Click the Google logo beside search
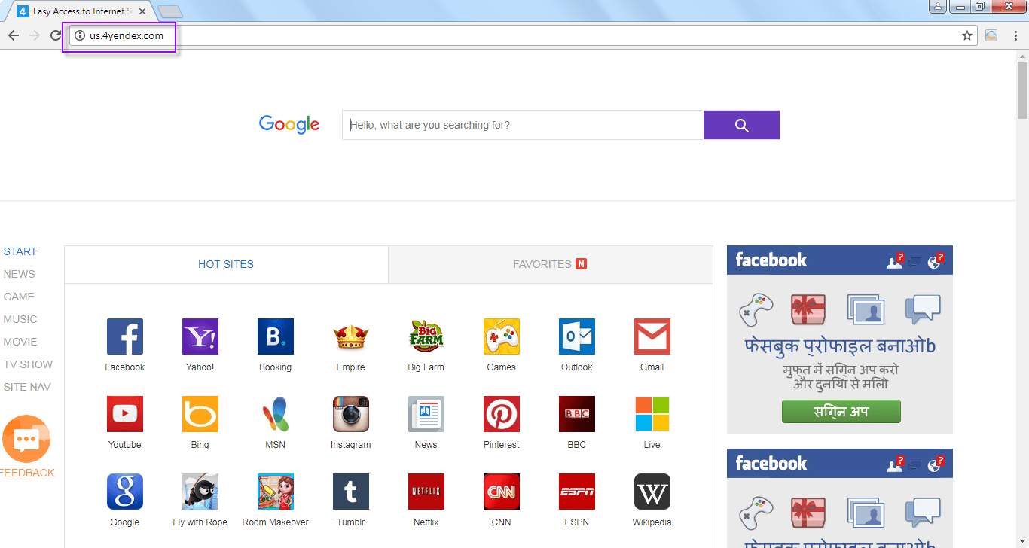The height and width of the screenshot is (548, 1029). 289,124
